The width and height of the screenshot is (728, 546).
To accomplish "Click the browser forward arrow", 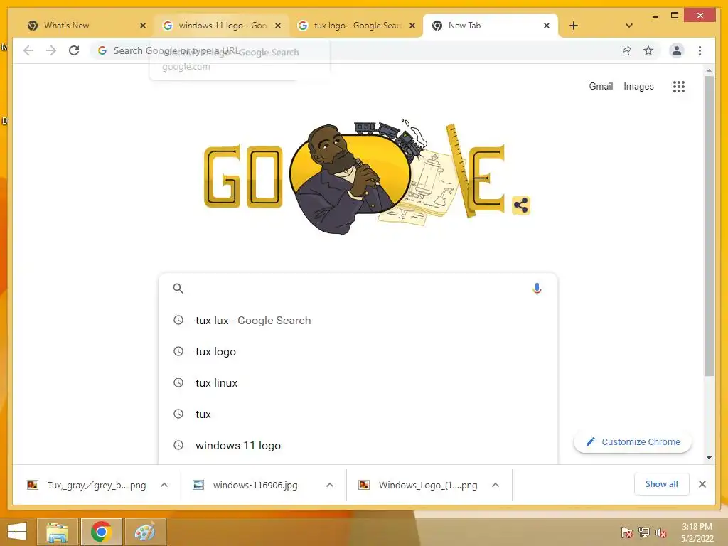I will (51, 50).
